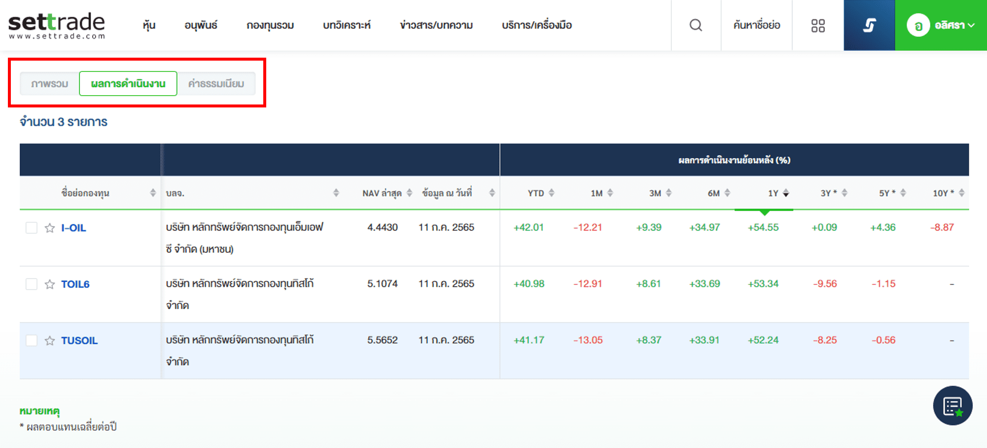Open the กองทุนรวม menu item
987x448 pixels.
coord(270,25)
